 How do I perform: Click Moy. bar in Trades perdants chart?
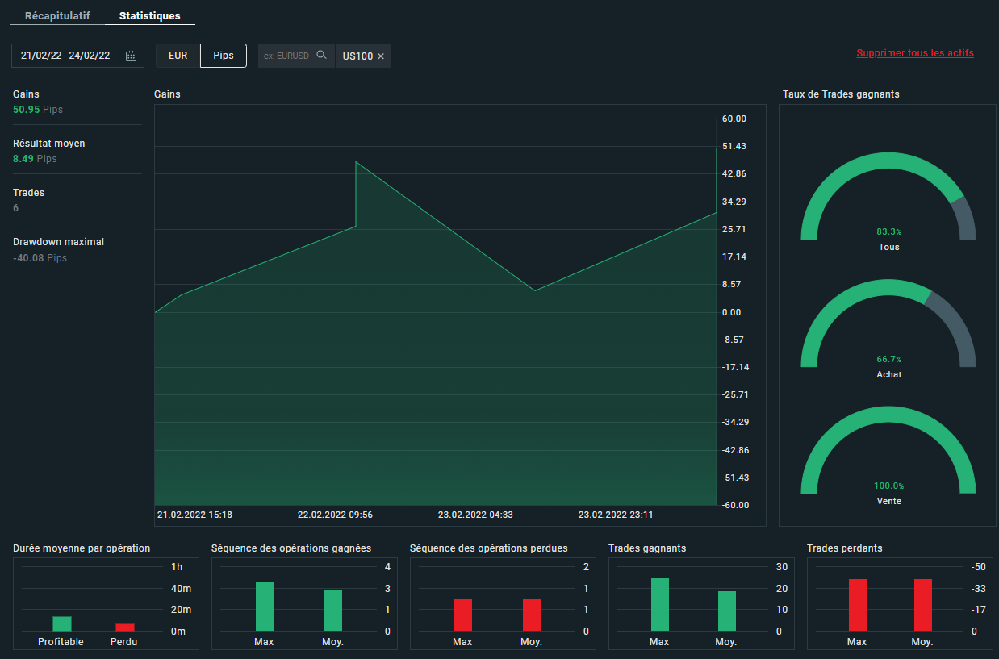point(922,605)
